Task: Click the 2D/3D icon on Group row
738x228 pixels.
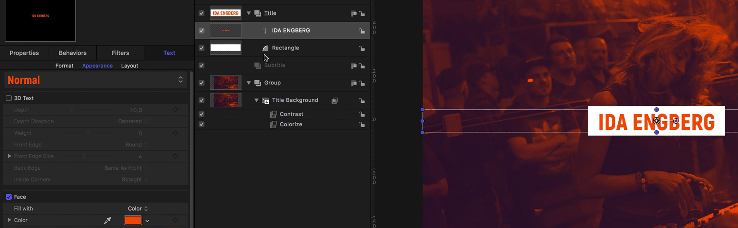Action: [x=354, y=83]
